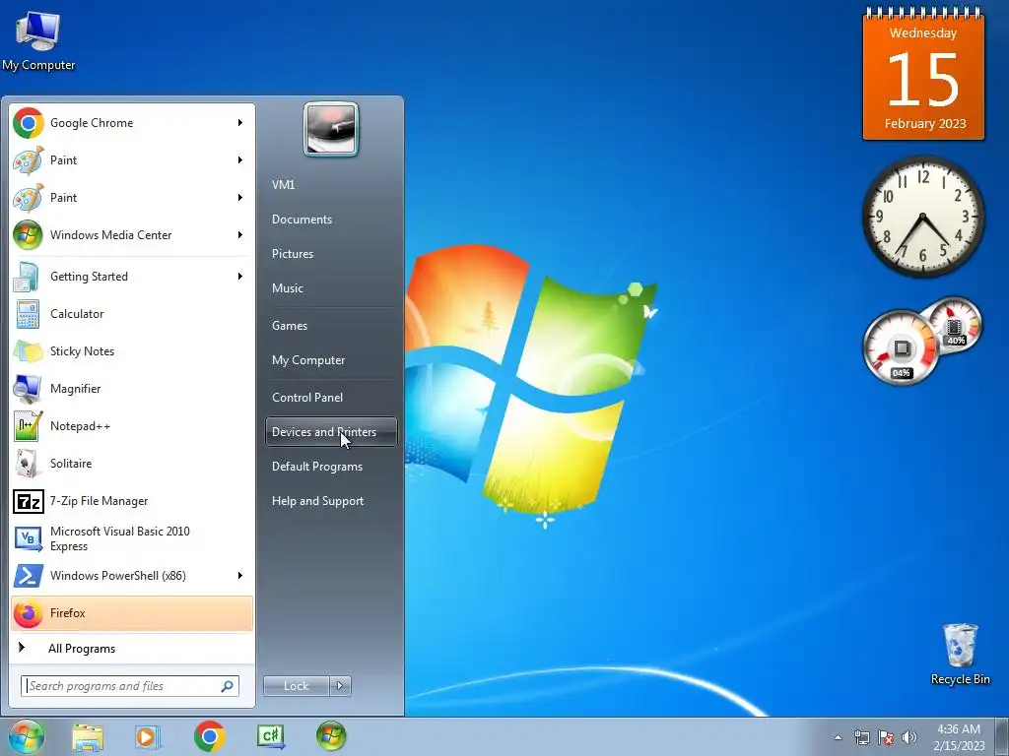This screenshot has height=756, width=1009.
Task: Launch Calculator
Action: [132, 314]
